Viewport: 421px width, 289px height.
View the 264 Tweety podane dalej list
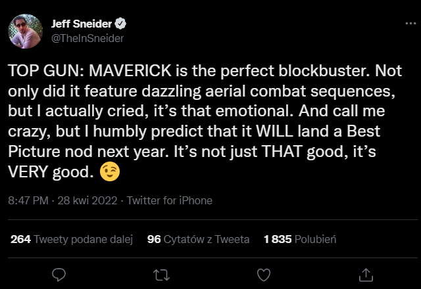coord(72,240)
